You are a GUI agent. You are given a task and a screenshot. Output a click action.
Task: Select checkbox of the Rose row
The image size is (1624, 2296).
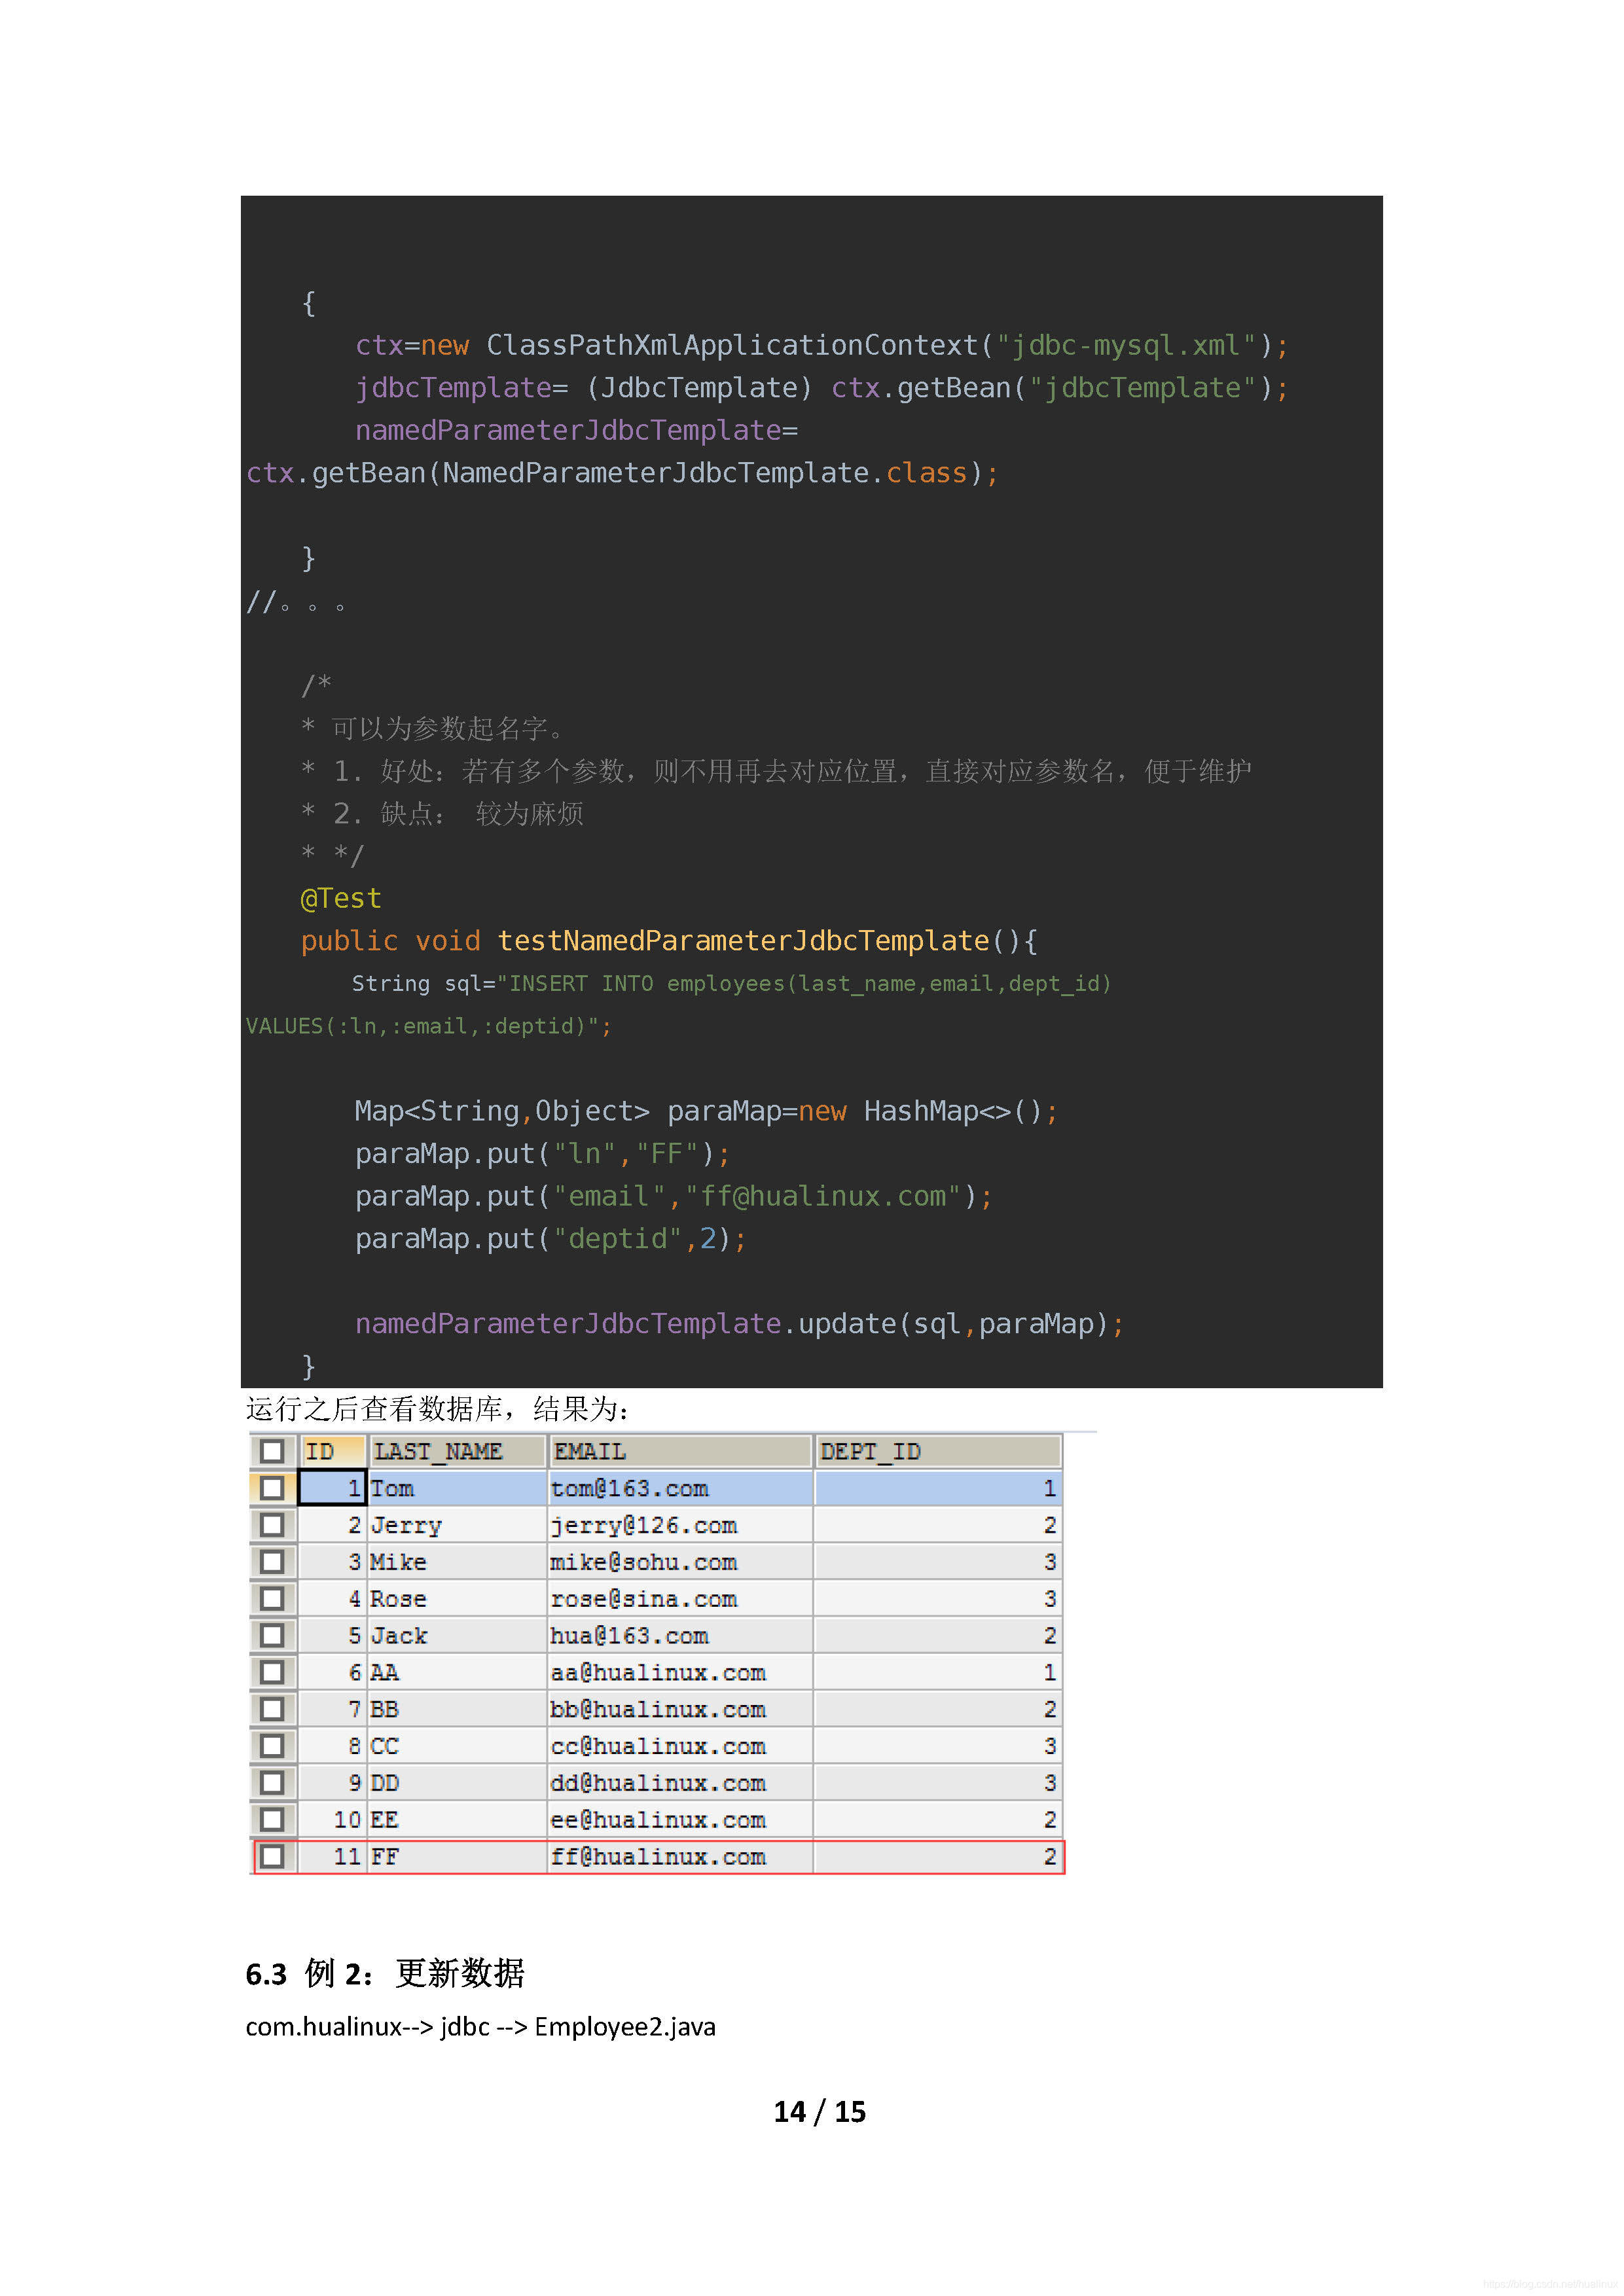coord(271,1599)
